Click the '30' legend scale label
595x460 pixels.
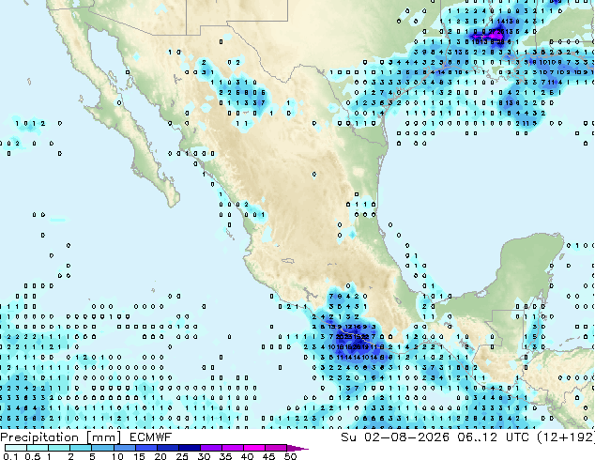(204, 456)
